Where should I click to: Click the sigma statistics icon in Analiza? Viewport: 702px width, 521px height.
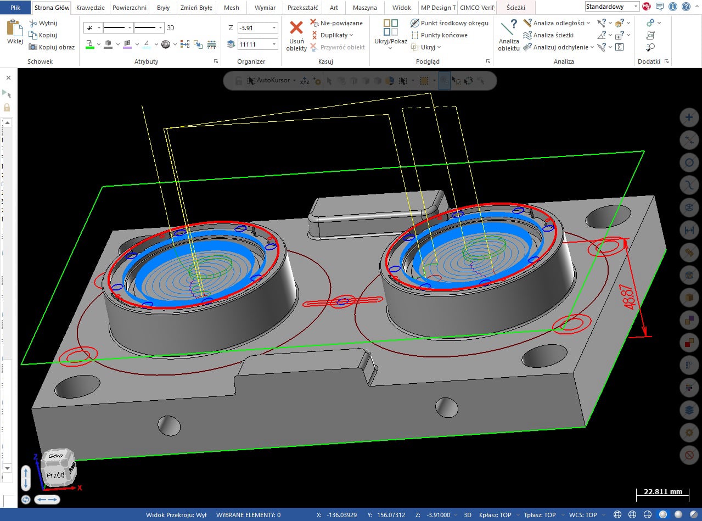(619, 47)
